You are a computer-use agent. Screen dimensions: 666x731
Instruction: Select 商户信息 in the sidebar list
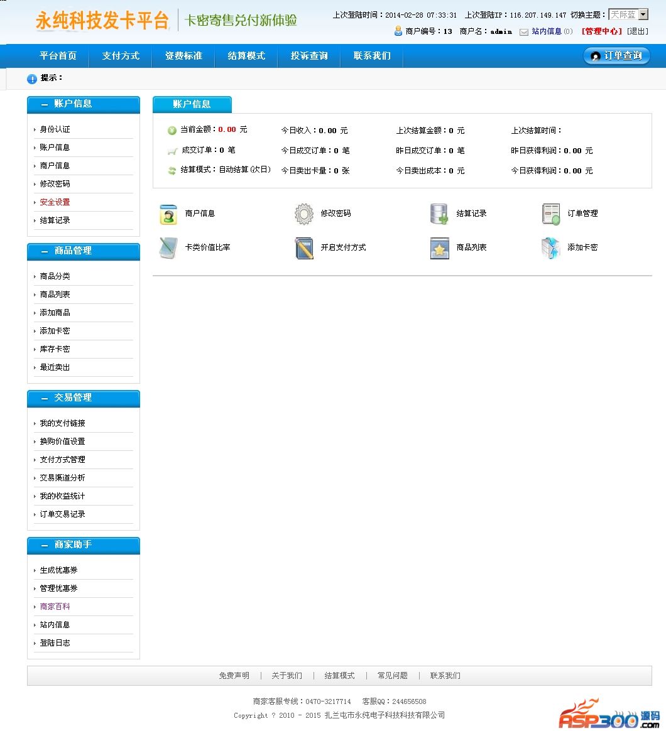point(55,166)
